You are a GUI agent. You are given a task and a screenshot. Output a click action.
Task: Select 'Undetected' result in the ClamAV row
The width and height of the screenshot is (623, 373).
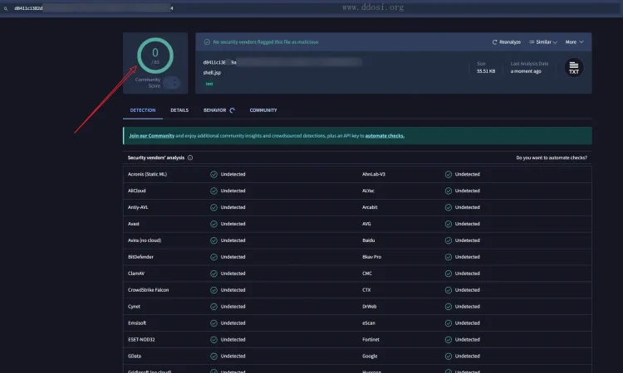[x=233, y=274]
